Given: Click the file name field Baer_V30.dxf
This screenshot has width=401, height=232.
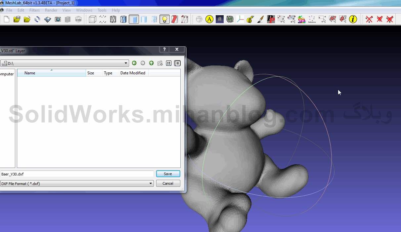Looking at the screenshot, I should tap(77, 174).
